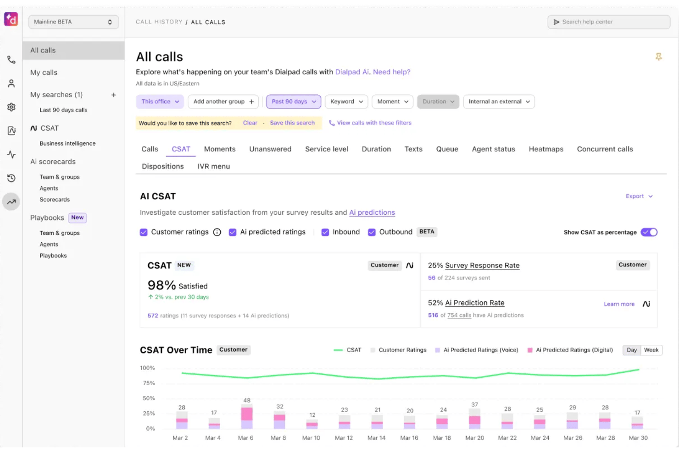Uncheck the Inbound checkbox
Screen dimensions: 679x452
coord(325,232)
